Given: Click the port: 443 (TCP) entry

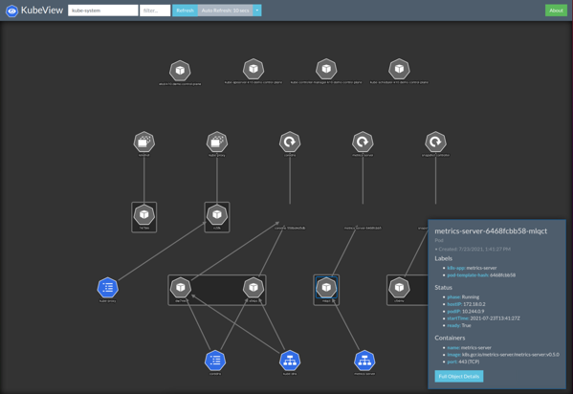Looking at the screenshot, I should [x=463, y=361].
